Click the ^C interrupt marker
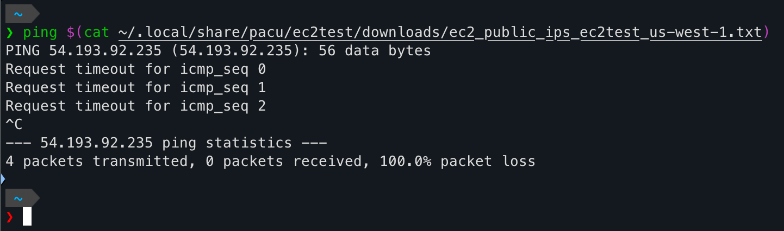This screenshot has height=231, width=784. (14, 125)
